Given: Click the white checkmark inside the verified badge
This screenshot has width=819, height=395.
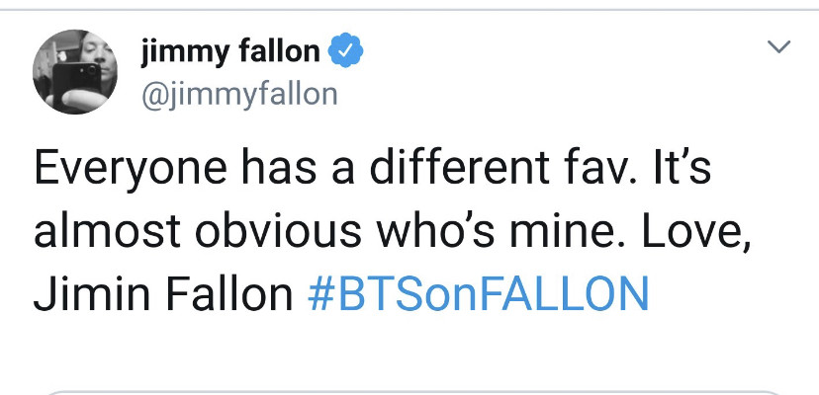Looking at the screenshot, I should pos(345,50).
